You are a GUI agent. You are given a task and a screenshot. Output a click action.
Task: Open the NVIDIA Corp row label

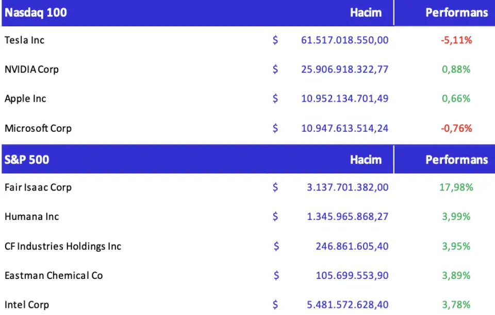tap(31, 69)
